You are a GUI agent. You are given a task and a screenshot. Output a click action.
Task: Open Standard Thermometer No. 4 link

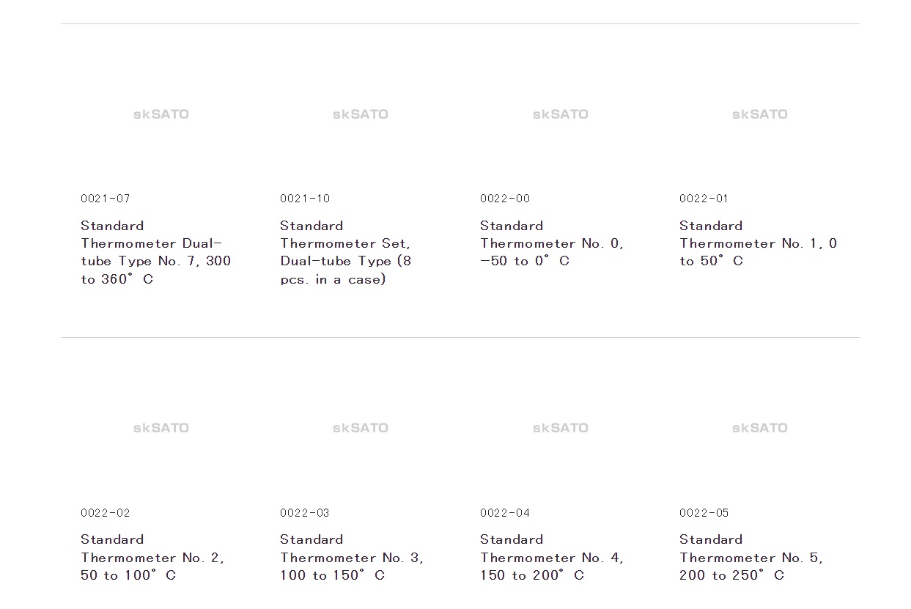[x=552, y=557]
